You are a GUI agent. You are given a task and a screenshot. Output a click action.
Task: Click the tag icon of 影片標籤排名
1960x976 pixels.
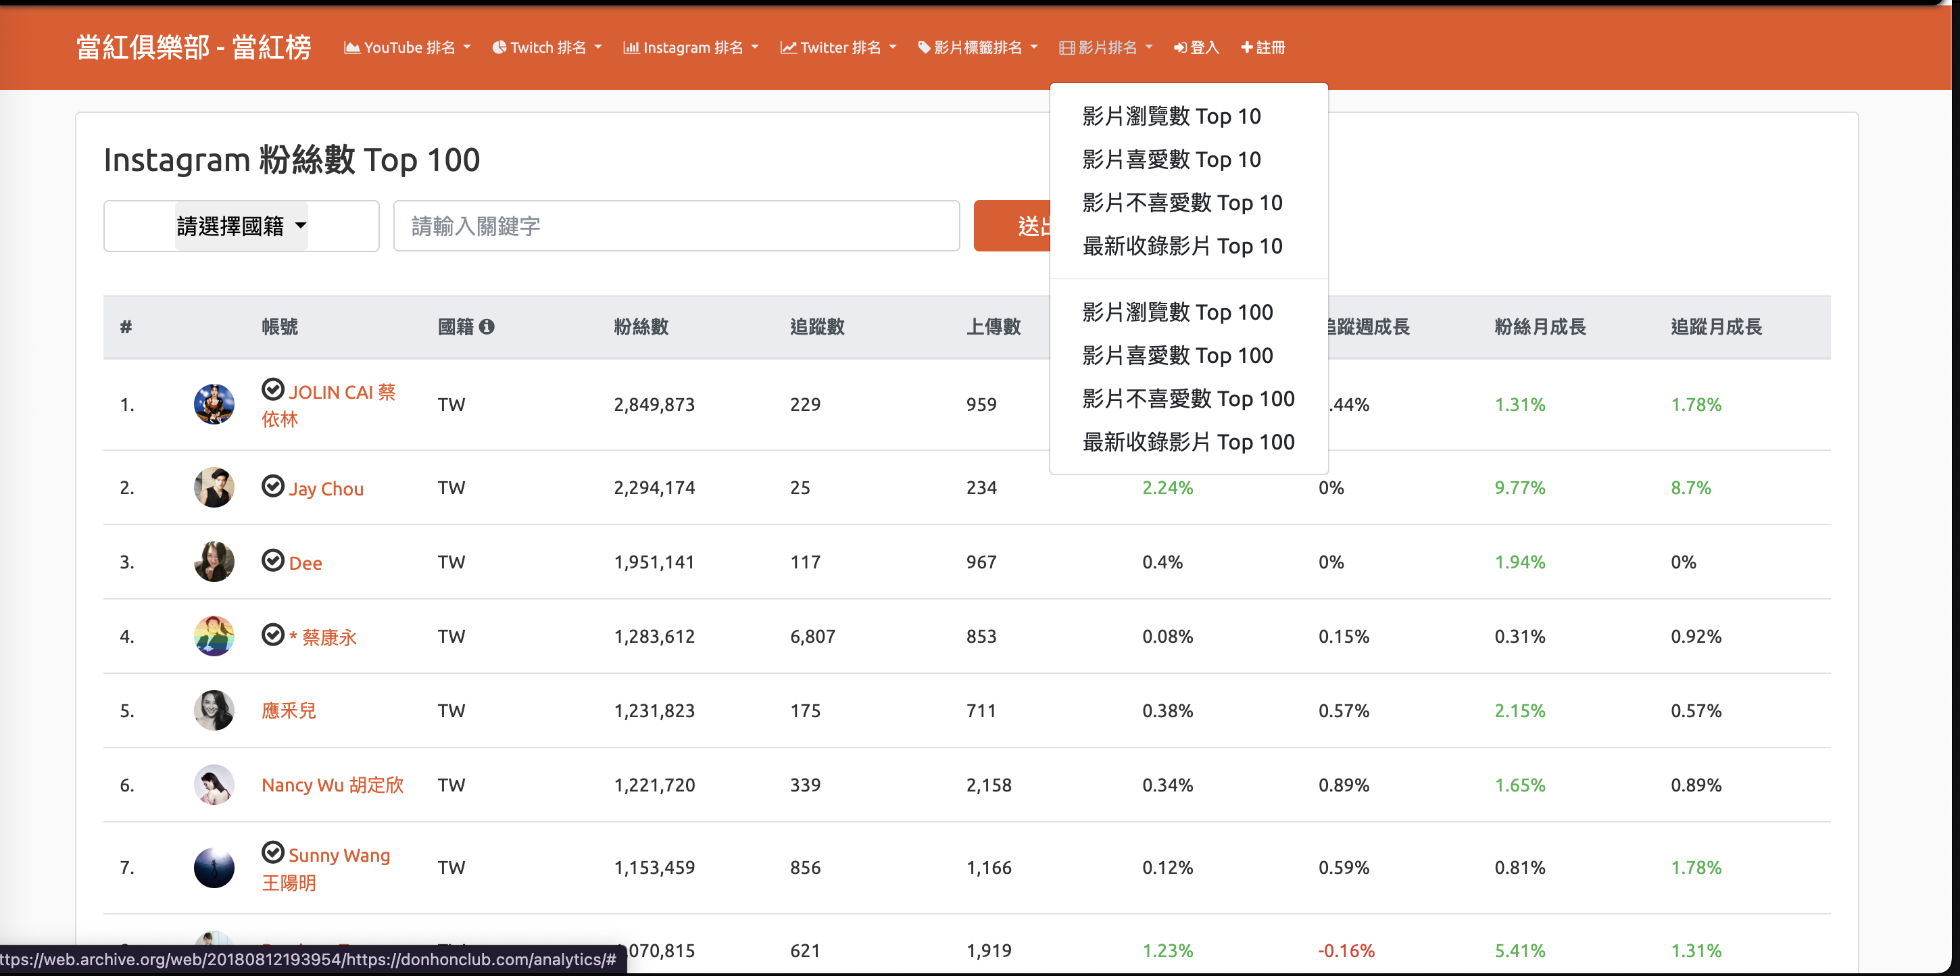click(924, 47)
